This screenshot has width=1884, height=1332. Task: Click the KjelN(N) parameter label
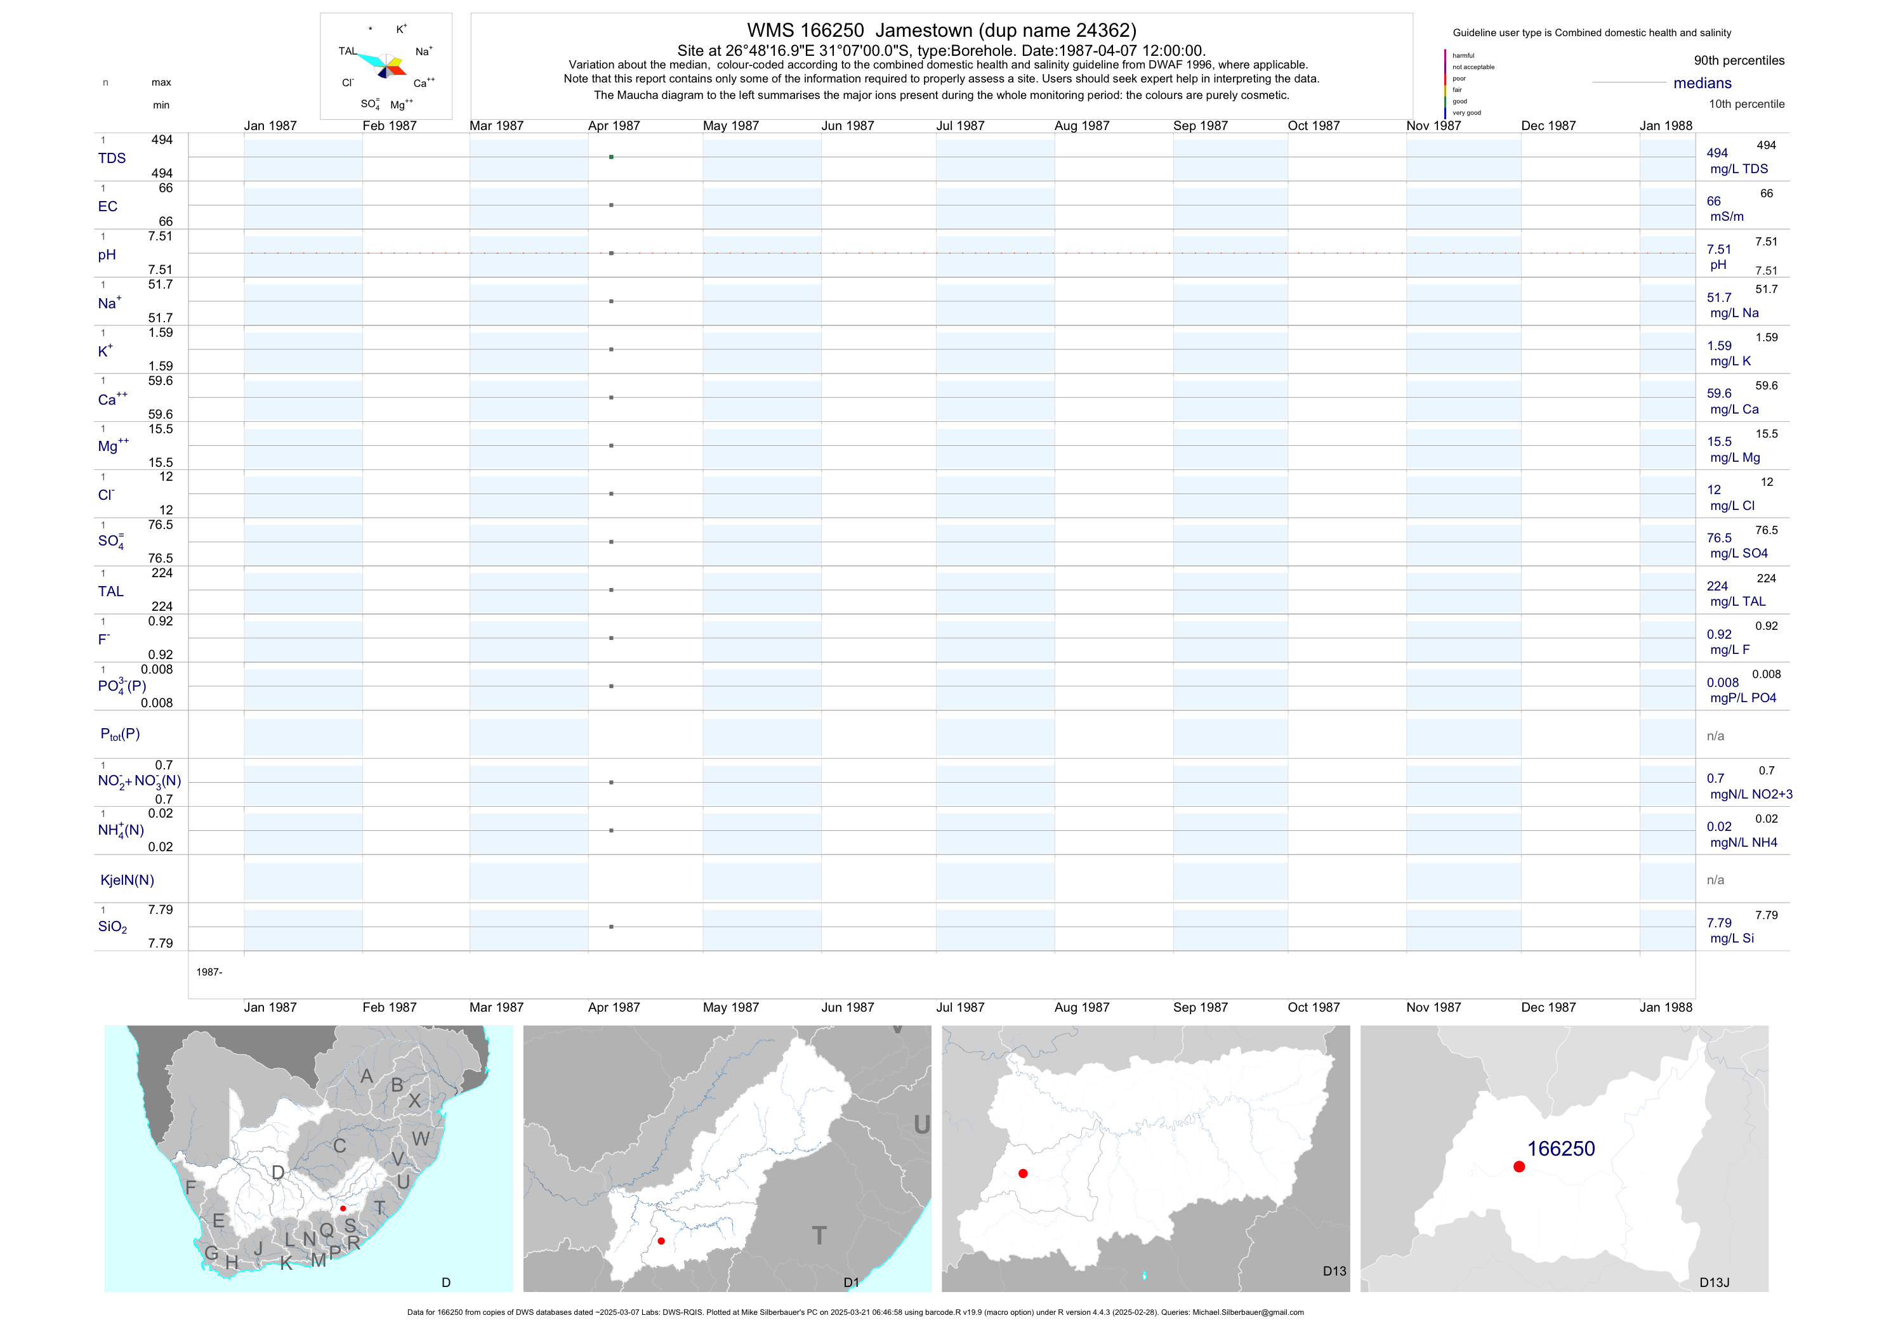click(x=127, y=880)
